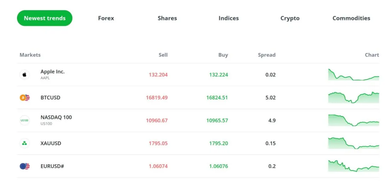Click NASDAQ sell price 10960.67
This screenshot has height=181, width=392.
(x=157, y=121)
